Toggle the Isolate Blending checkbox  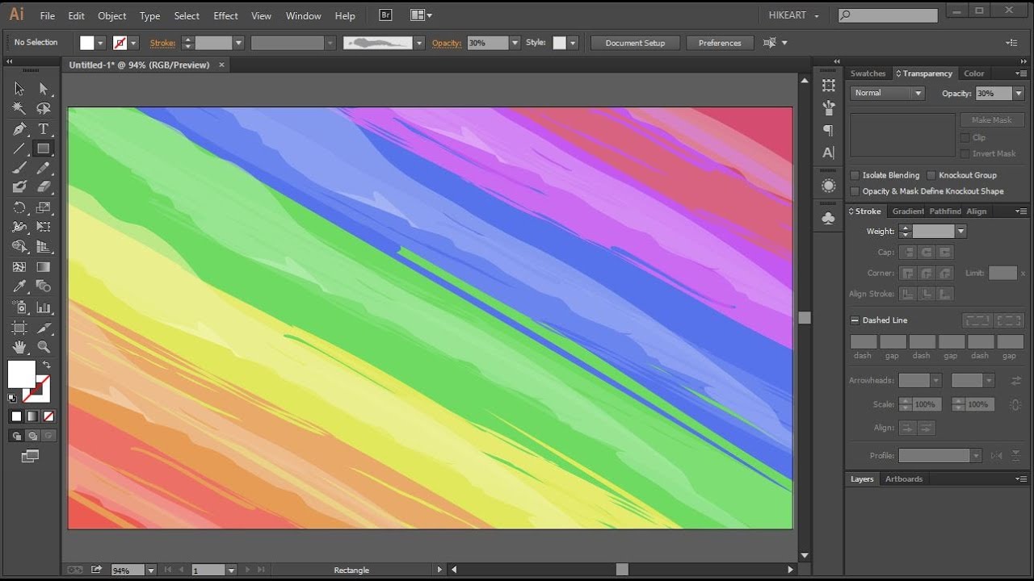(x=855, y=175)
